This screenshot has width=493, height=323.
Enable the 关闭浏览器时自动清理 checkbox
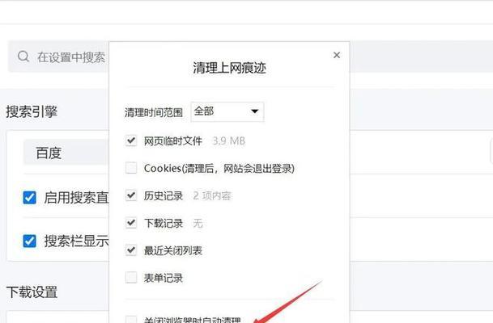point(131,319)
